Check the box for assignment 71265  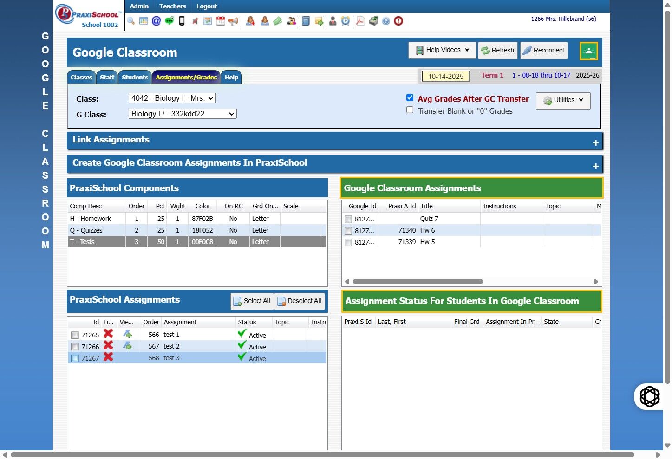[75, 335]
